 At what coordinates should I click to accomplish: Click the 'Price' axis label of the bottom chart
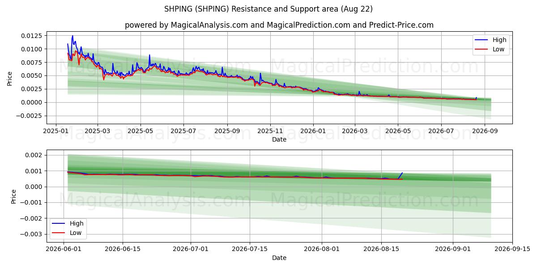14,197
